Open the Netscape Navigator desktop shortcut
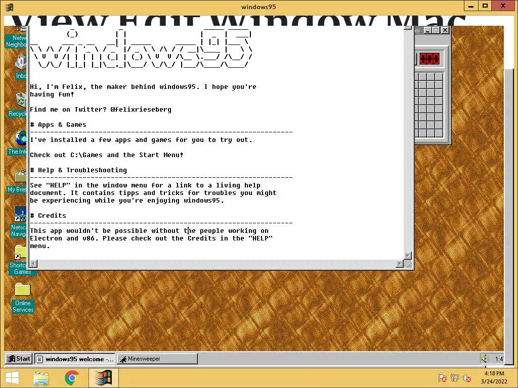Screen dimensions: 518x388 coord(19,222)
